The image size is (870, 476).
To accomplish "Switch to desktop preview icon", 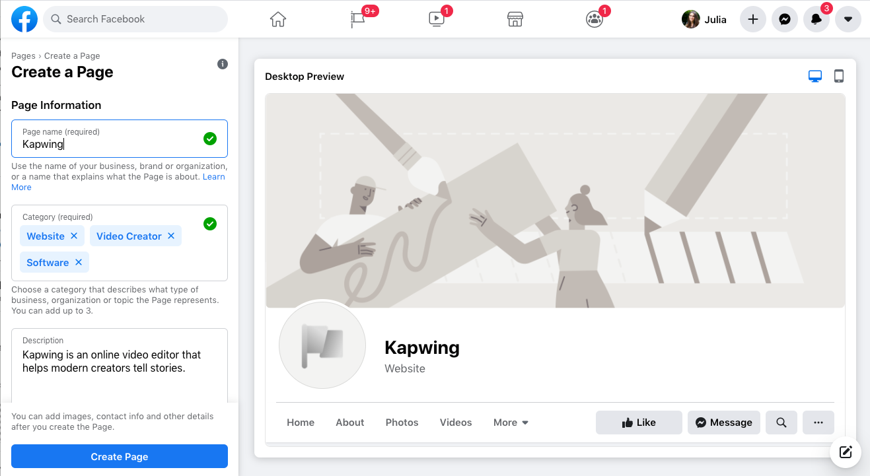I will click(815, 77).
